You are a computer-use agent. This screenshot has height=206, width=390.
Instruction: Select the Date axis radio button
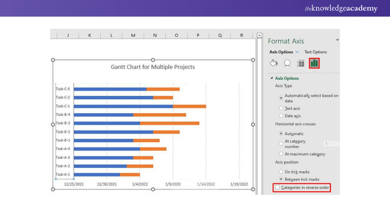[281, 116]
